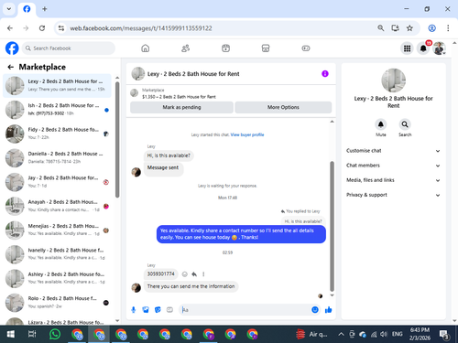Image resolution: width=458 pixels, height=343 pixels.
Task: Open Video/Reels icon in top navigation
Action: [x=225, y=48]
